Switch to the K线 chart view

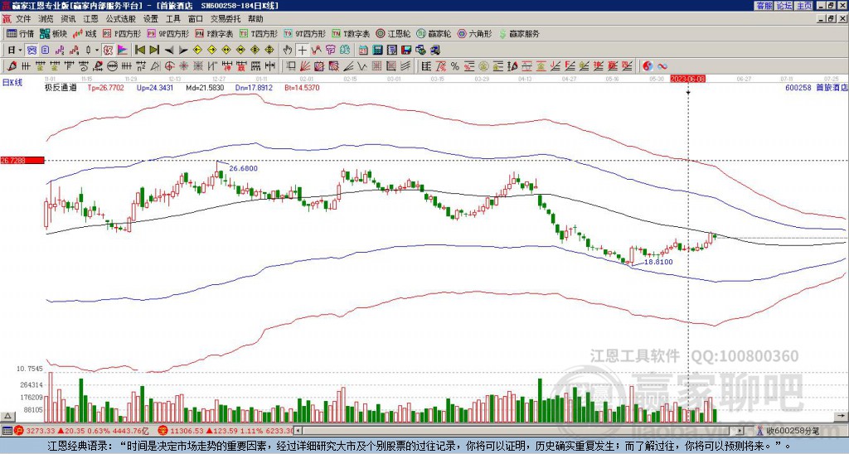pyautogui.click(x=84, y=33)
